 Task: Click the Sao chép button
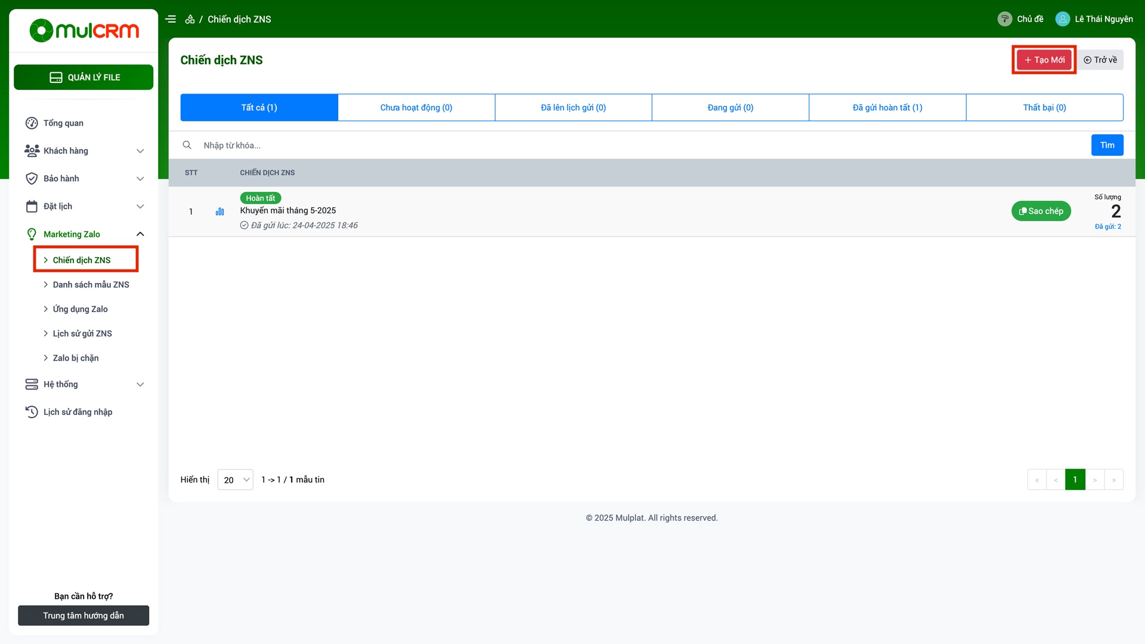1041,211
